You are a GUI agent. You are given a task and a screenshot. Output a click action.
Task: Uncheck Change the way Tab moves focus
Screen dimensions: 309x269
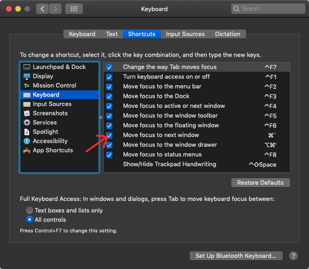click(109, 68)
